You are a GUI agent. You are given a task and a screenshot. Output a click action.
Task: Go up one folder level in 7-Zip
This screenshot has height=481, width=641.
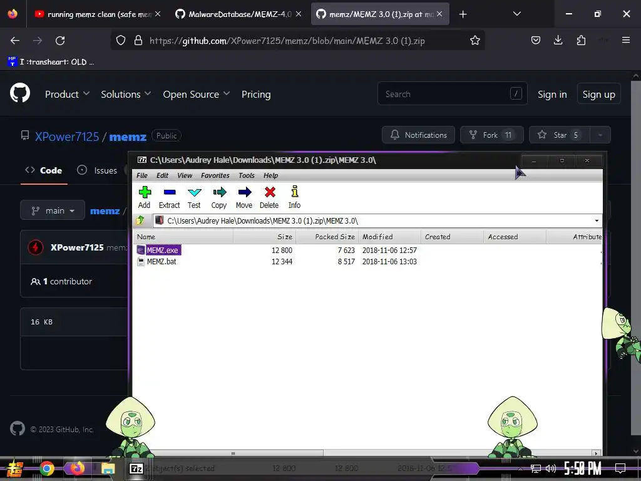pyautogui.click(x=140, y=220)
